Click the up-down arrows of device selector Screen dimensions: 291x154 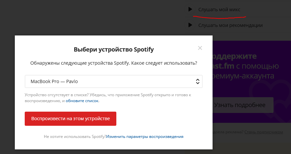[197, 81]
